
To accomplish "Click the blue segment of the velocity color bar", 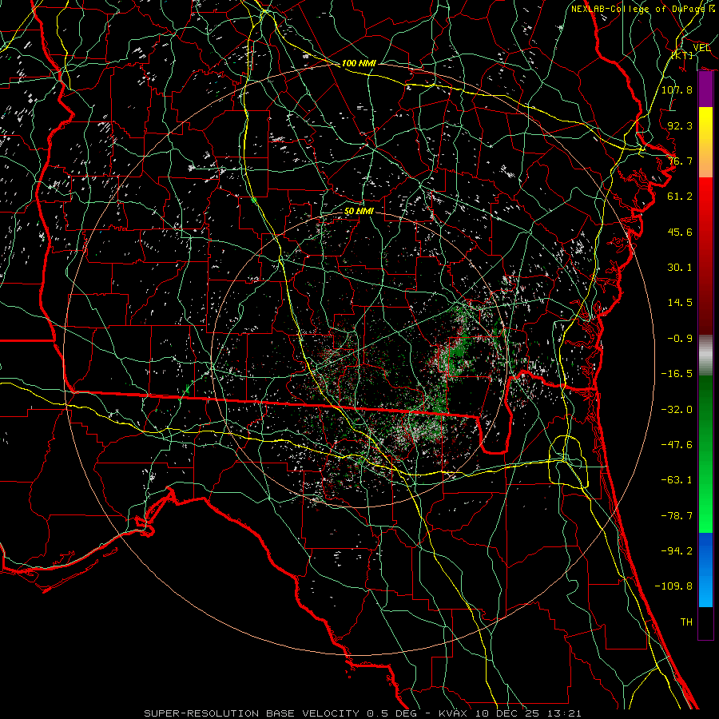I will [705, 570].
